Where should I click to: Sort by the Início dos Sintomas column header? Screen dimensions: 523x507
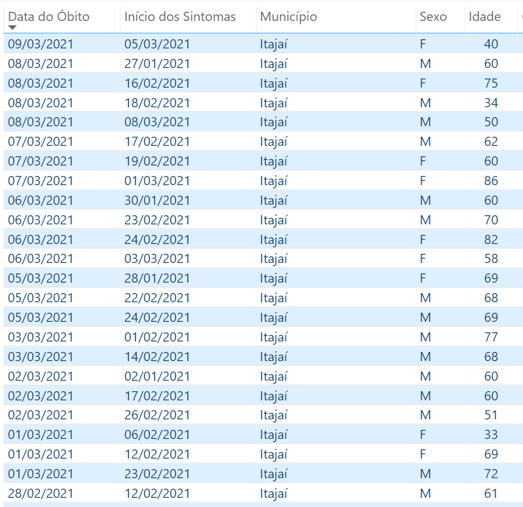tap(180, 16)
